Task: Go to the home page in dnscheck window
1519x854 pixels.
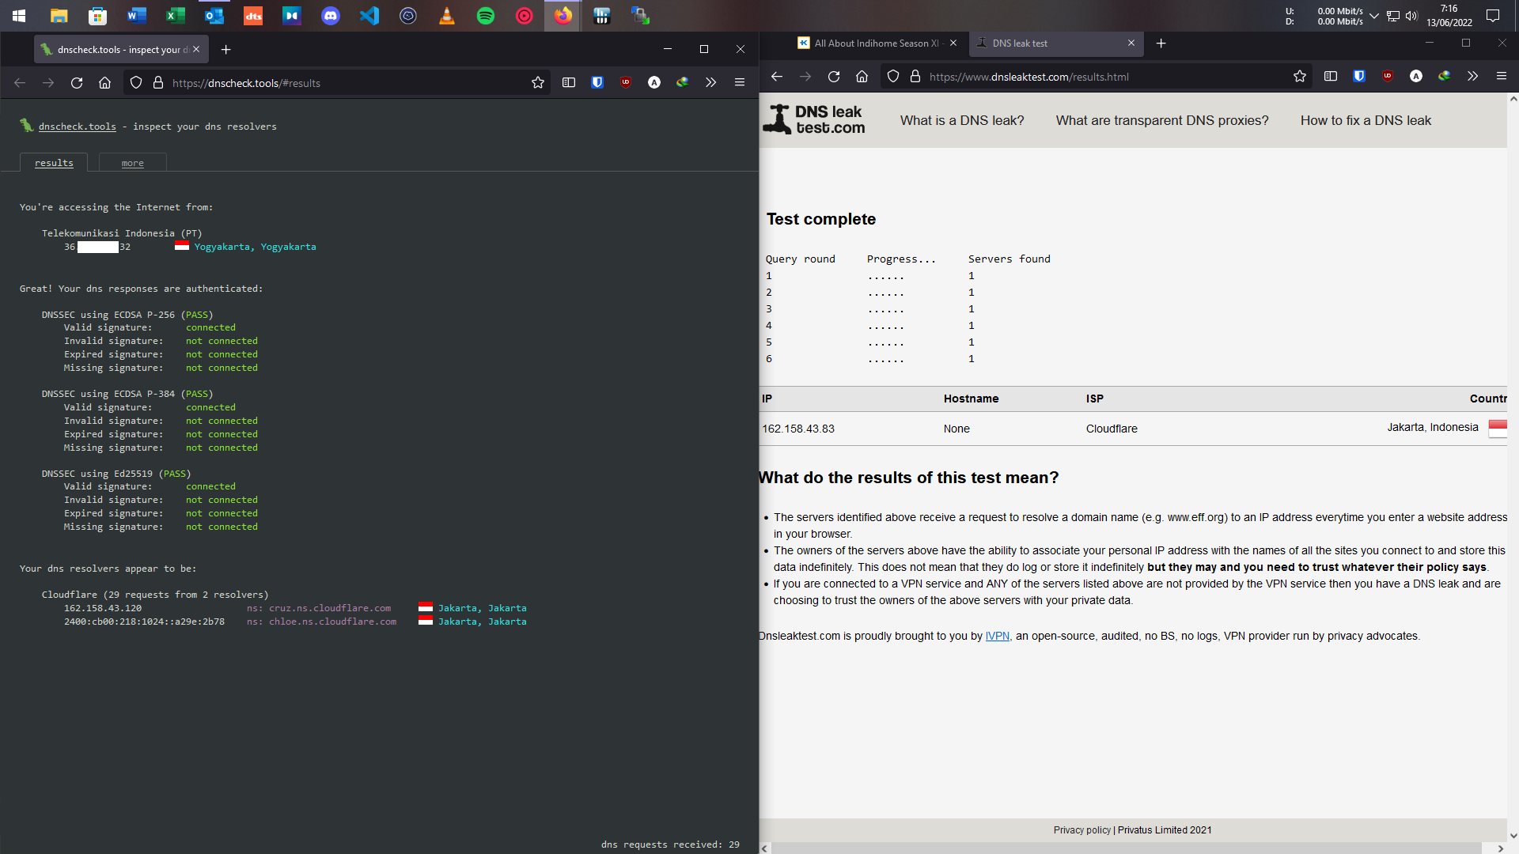Action: pyautogui.click(x=104, y=82)
